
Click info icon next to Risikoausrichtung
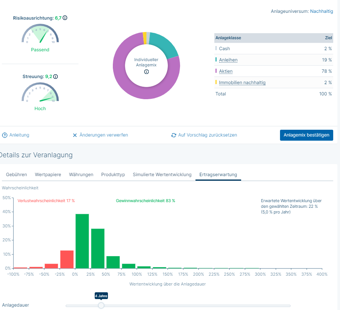65,18
